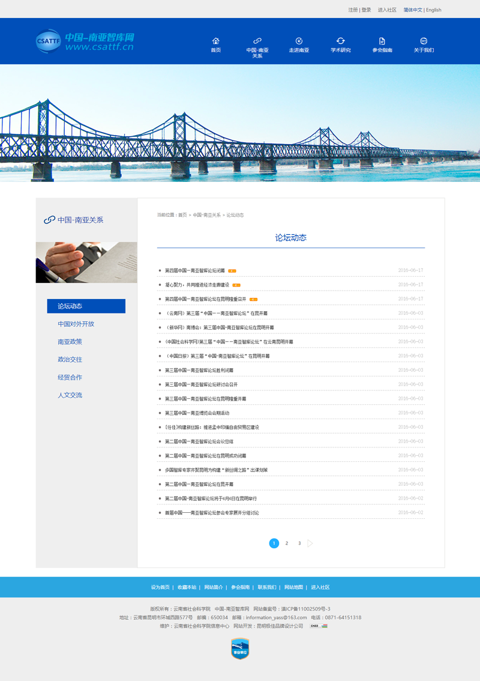The height and width of the screenshot is (681, 480).
Task: Open 网站简介 from the footer bar
Action: 214,587
